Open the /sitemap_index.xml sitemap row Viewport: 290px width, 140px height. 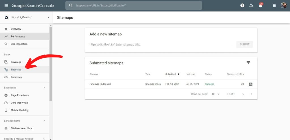point(171,84)
